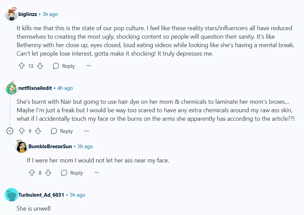The image size is (304, 215).
Task: Open Turbulent_Ad_6031 username link
Action: coord(41,195)
